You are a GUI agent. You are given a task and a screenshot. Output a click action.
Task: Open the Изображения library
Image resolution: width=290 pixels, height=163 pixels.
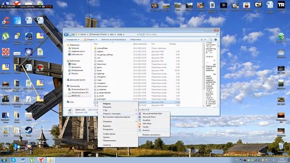click(x=77, y=70)
